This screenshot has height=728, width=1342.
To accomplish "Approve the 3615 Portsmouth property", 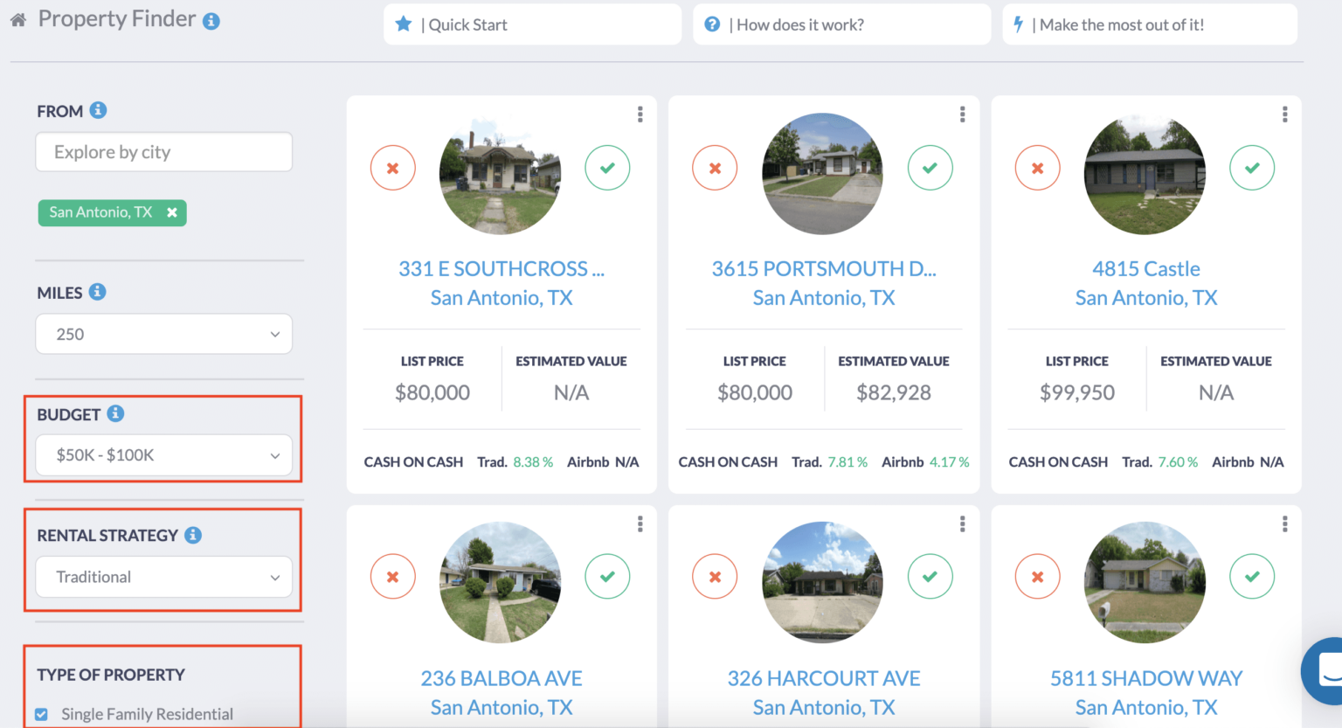I will [x=930, y=168].
